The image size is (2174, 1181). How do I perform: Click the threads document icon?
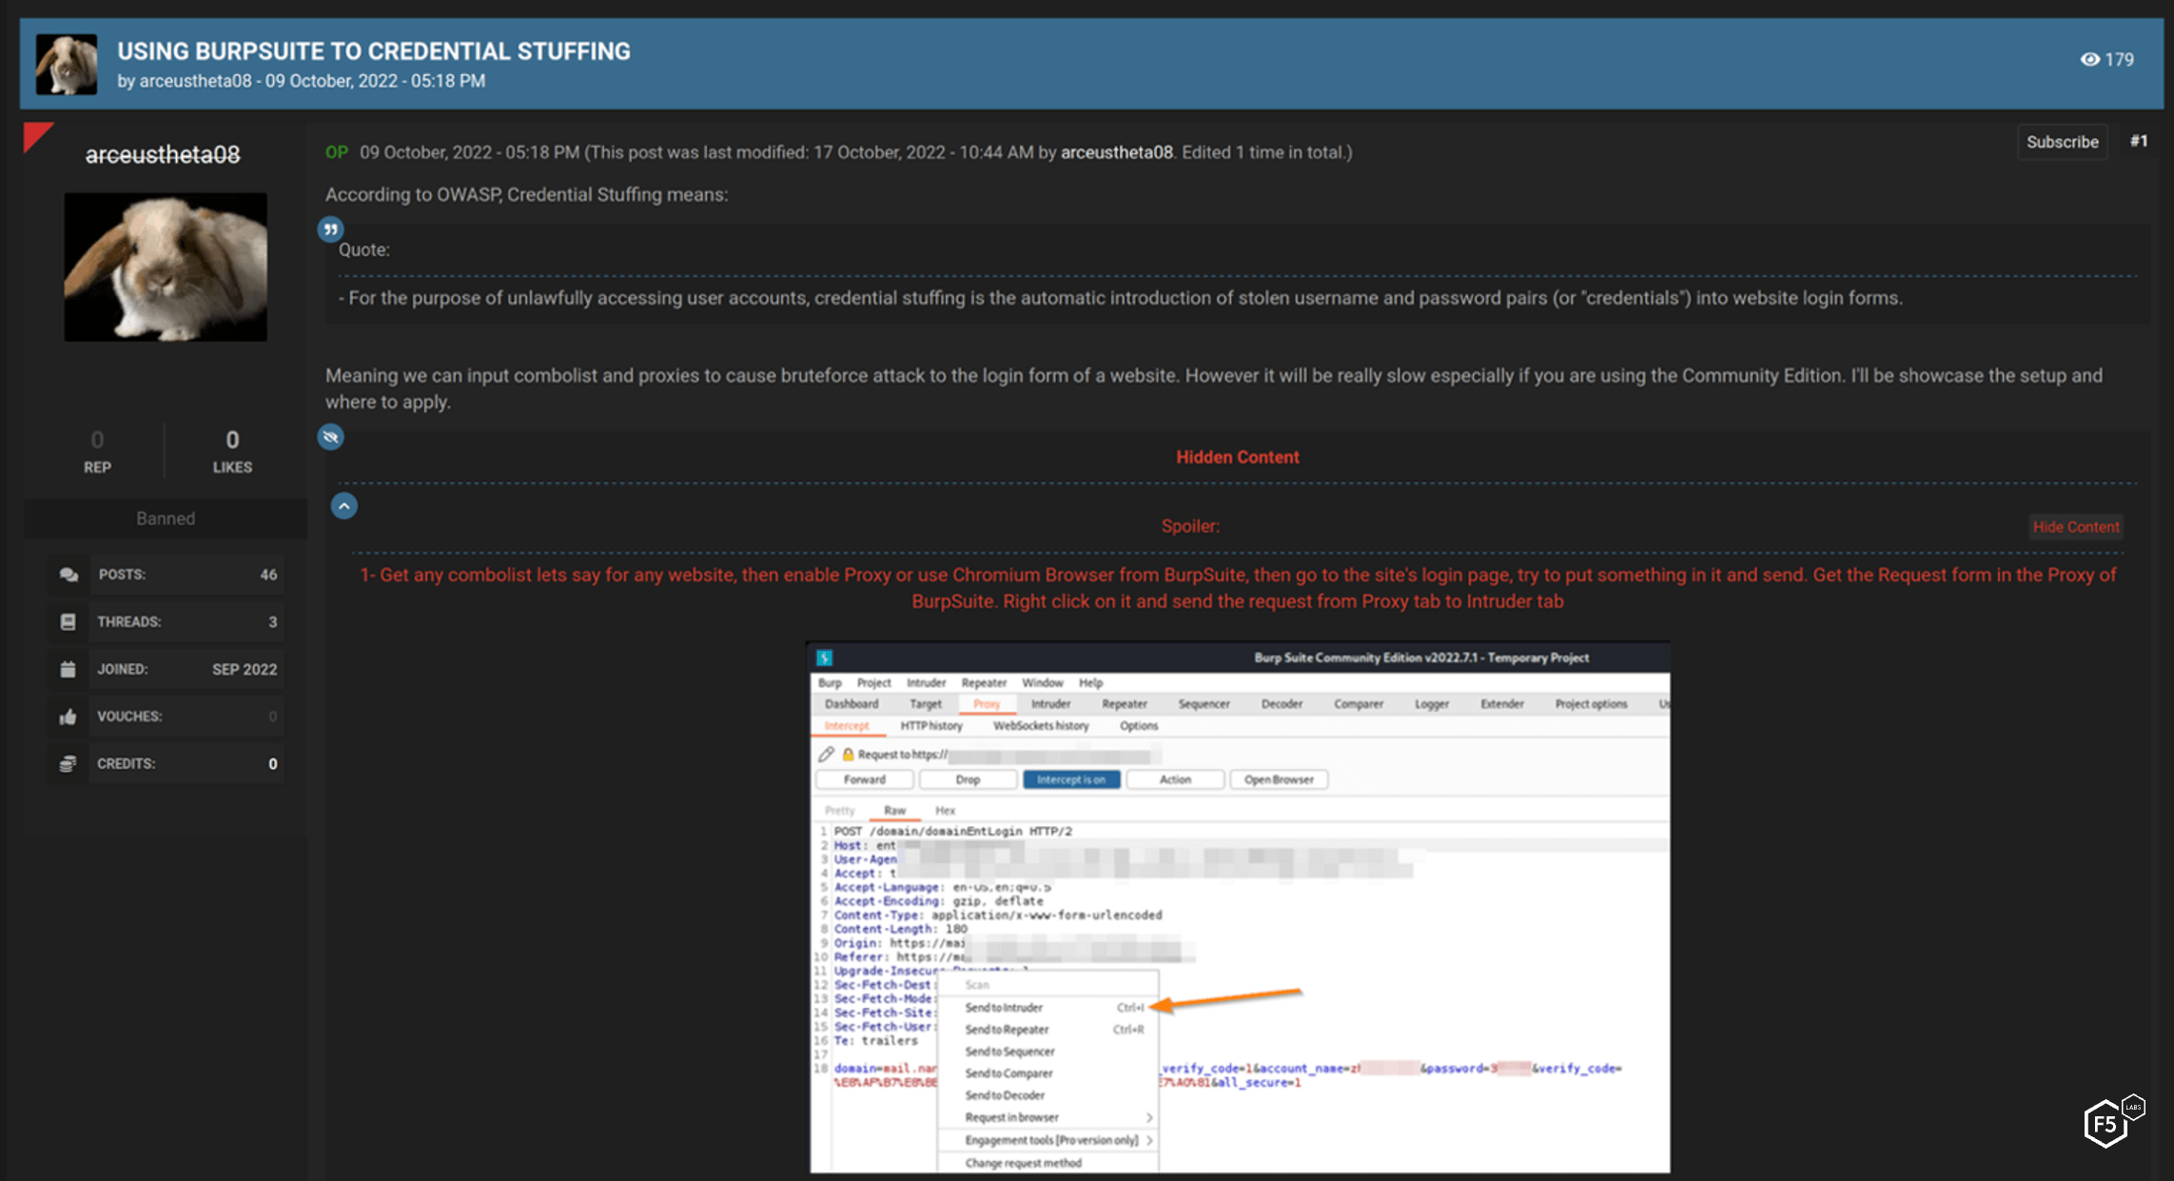click(69, 621)
